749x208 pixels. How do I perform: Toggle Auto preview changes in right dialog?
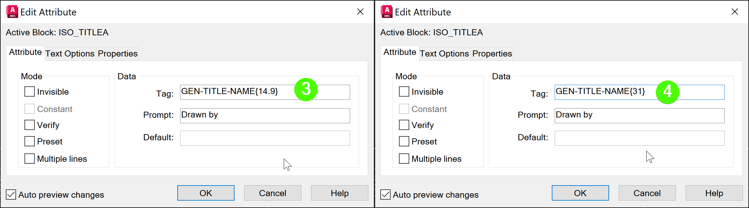pos(385,195)
